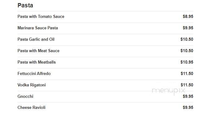Viewport: 224px width, 116px height.
Task: Select the Vodka Rigatoni menu item
Action: (x=32, y=85)
